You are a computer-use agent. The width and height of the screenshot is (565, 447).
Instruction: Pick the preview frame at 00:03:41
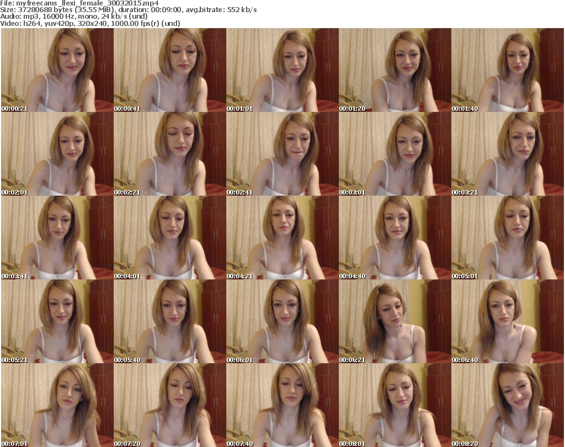point(57,238)
